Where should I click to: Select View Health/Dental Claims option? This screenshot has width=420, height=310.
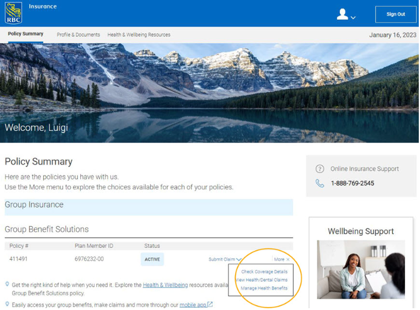(262, 280)
